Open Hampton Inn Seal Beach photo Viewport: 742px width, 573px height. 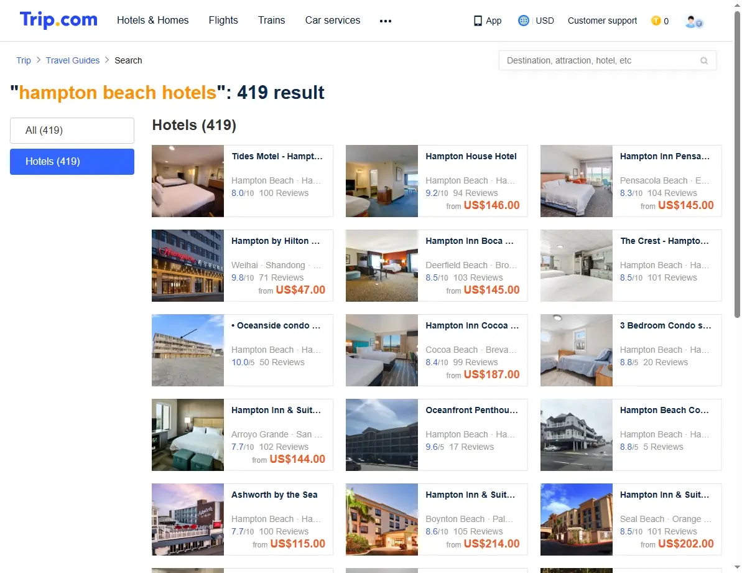pos(577,519)
